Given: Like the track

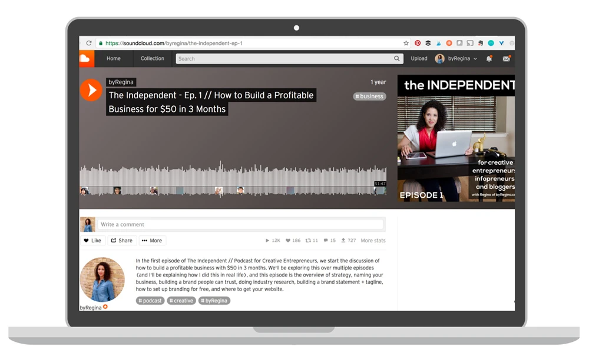Looking at the screenshot, I should click(93, 241).
